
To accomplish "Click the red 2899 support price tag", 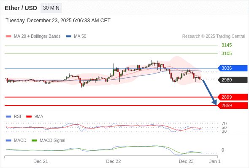I will click(233, 97).
